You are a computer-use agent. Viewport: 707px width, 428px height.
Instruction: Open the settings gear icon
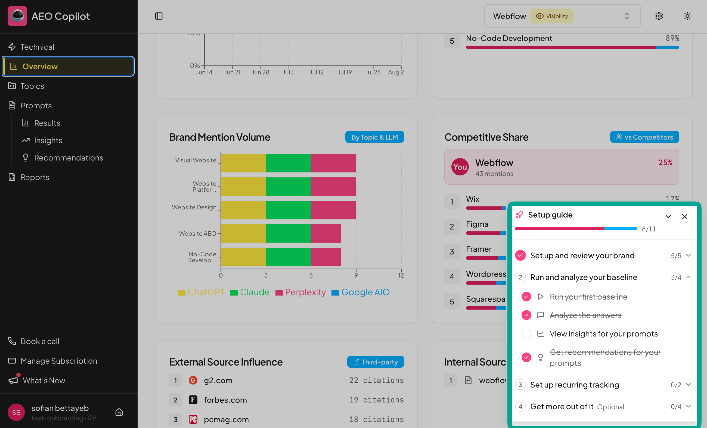click(x=659, y=16)
